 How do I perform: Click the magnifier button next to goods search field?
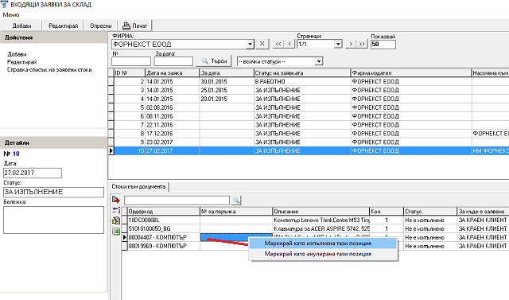[236, 201]
